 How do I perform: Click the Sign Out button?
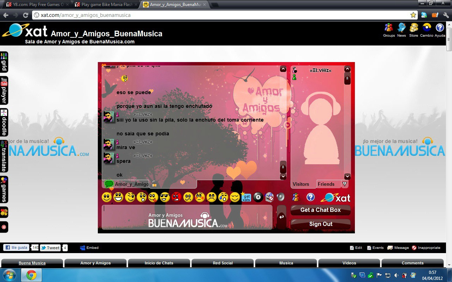click(321, 224)
